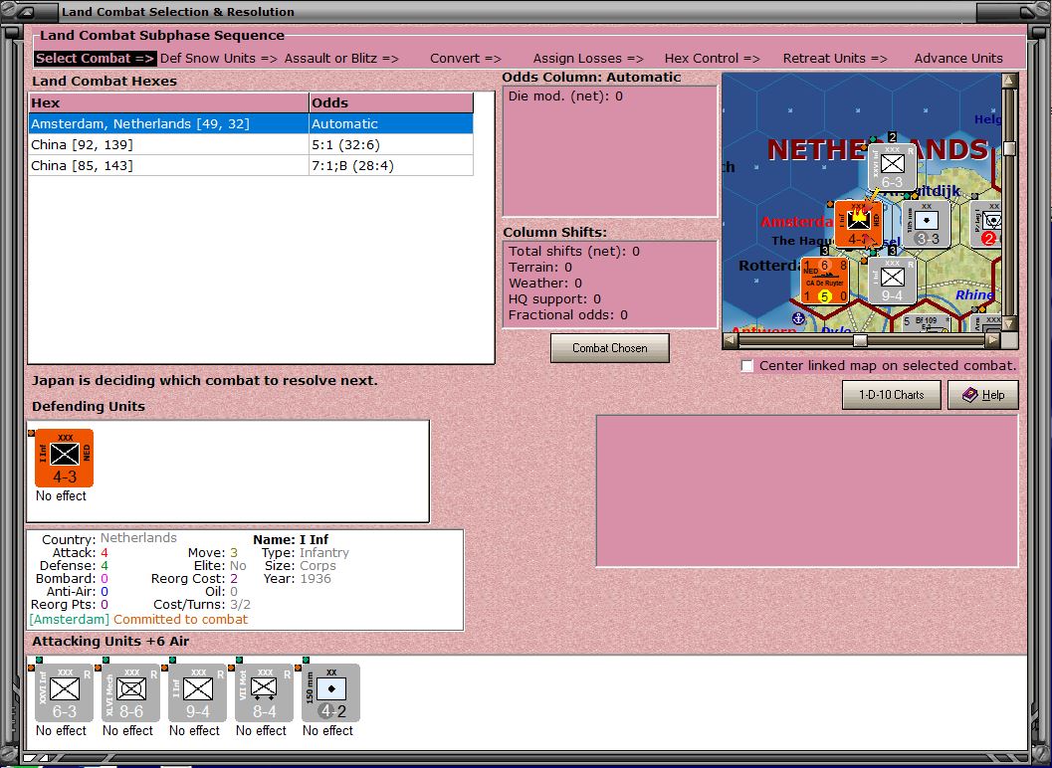Click the map vertical scrollbar thumb
The width and height of the screenshot is (1052, 768).
pos(1010,148)
